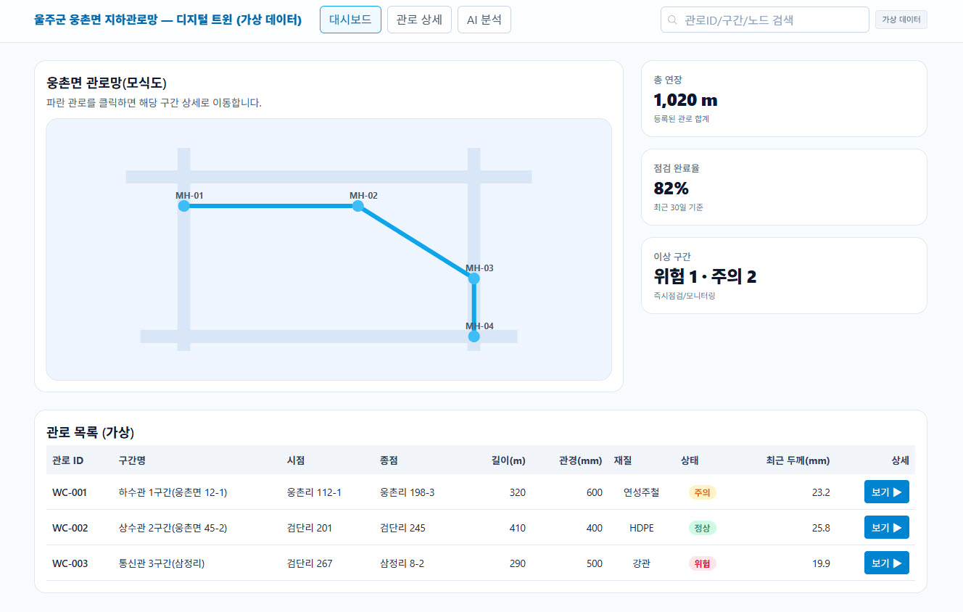Click the 연성주철 material cell
This screenshot has width=963, height=612.
coord(642,492)
